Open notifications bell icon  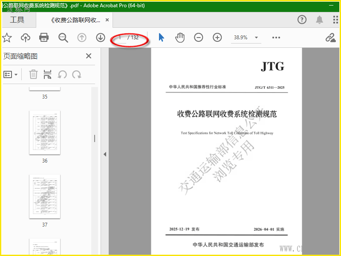319,20
